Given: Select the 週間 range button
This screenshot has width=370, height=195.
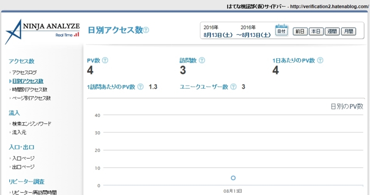Looking at the screenshot, I should pos(332,31).
